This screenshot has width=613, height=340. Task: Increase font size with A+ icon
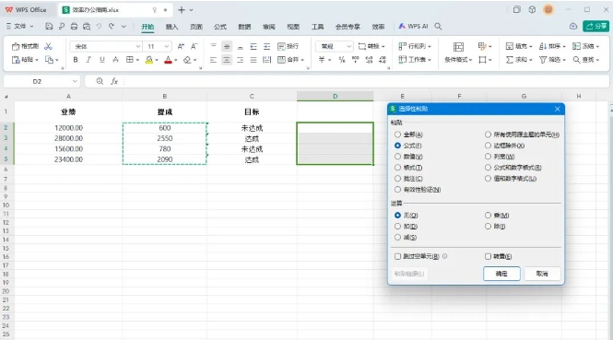[x=181, y=46]
